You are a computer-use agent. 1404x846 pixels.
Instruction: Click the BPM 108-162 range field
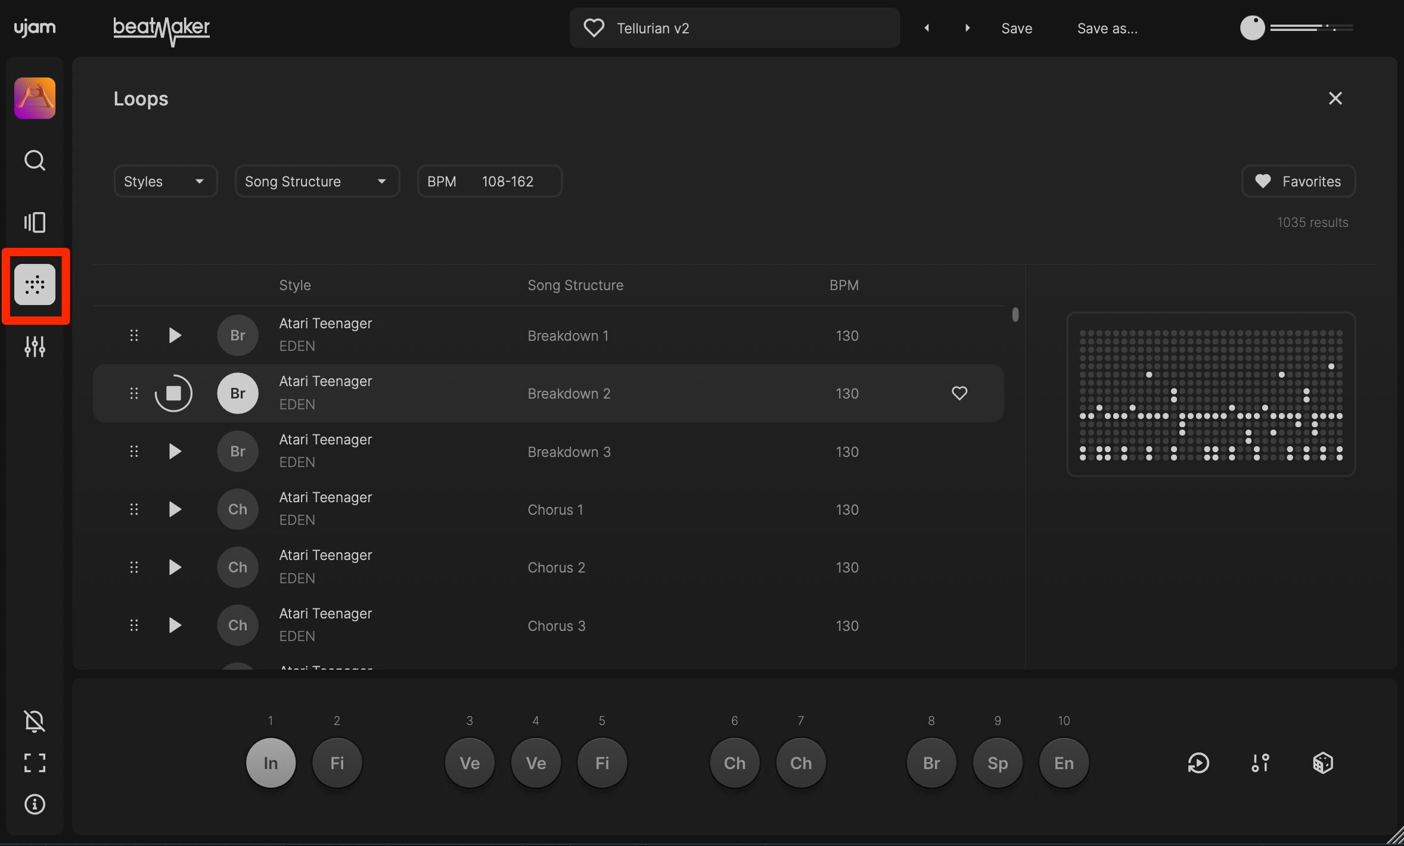coord(490,181)
